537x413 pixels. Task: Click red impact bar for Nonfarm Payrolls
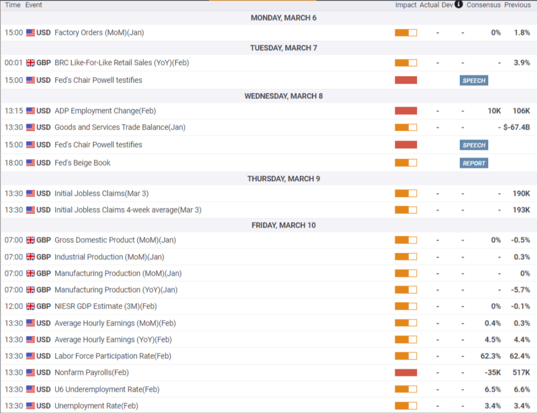[x=406, y=373]
